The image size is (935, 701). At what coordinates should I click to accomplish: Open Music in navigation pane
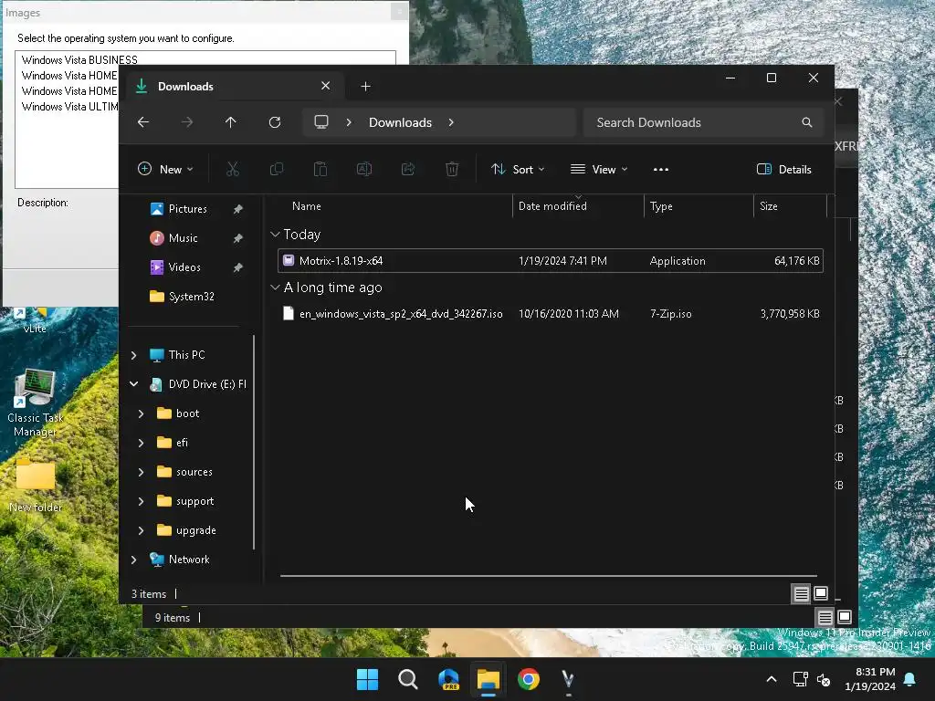[183, 238]
